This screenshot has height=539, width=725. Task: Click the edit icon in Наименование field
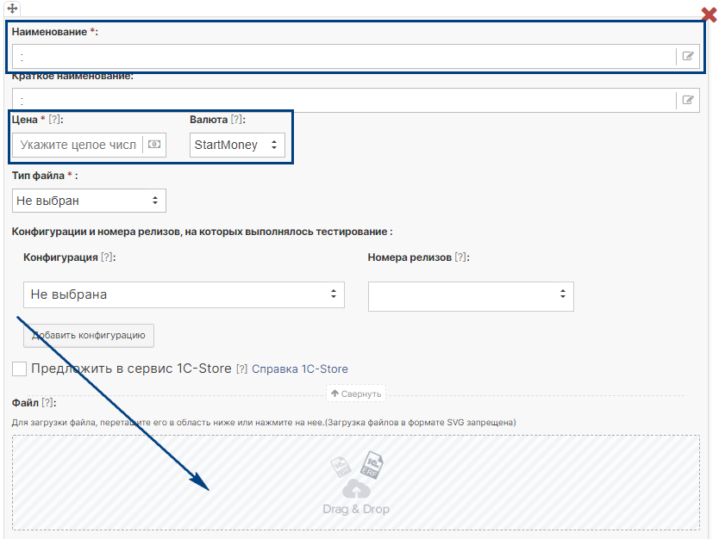click(688, 56)
